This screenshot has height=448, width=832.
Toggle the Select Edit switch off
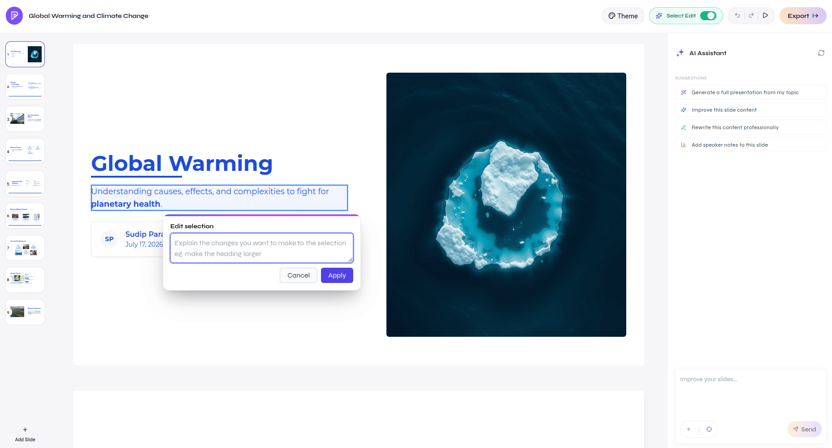(x=708, y=16)
